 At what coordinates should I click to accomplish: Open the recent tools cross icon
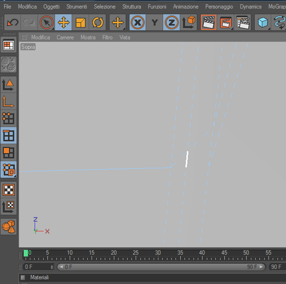coord(118,23)
